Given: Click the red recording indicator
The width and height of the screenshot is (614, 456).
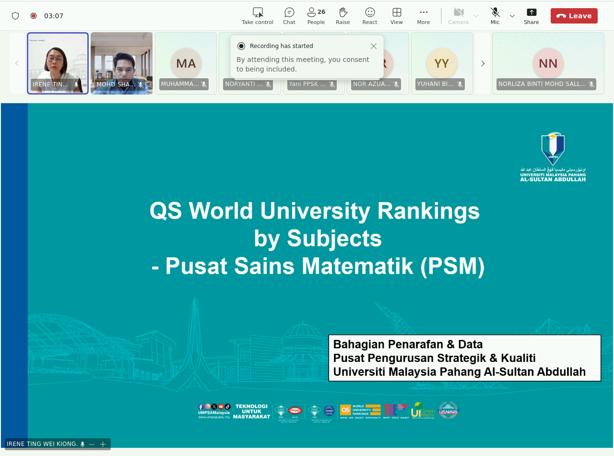Looking at the screenshot, I should click(34, 16).
